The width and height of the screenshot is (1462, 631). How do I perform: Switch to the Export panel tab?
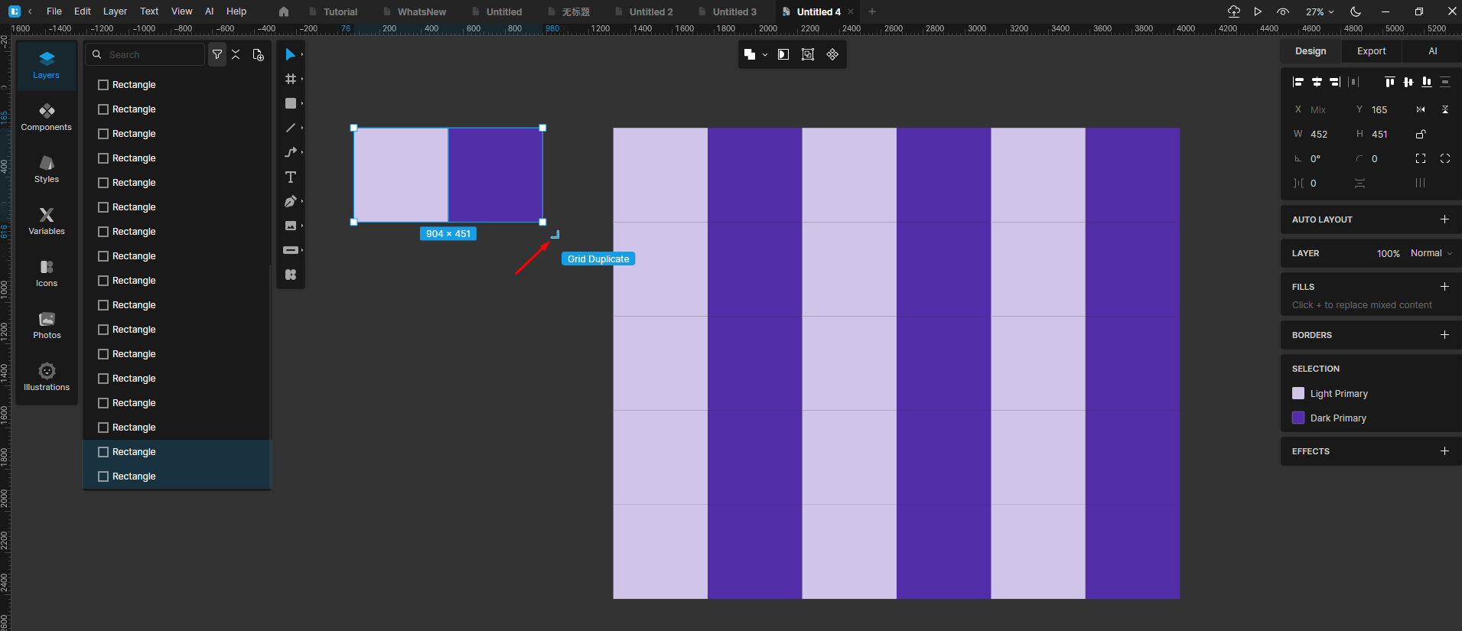coord(1371,51)
